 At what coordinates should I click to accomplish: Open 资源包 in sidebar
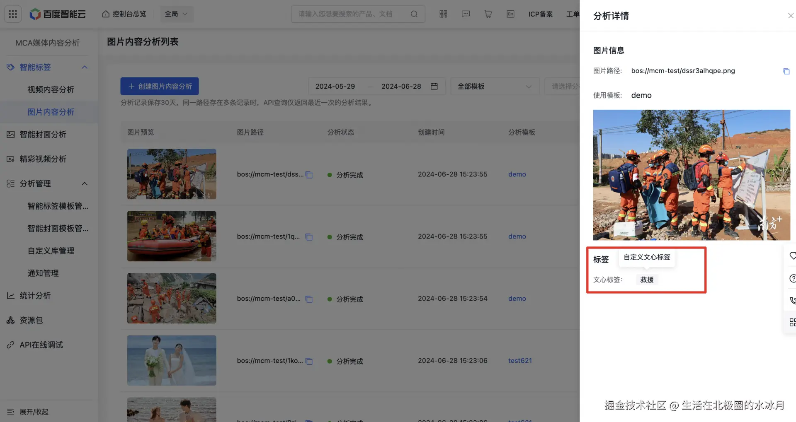tap(31, 320)
